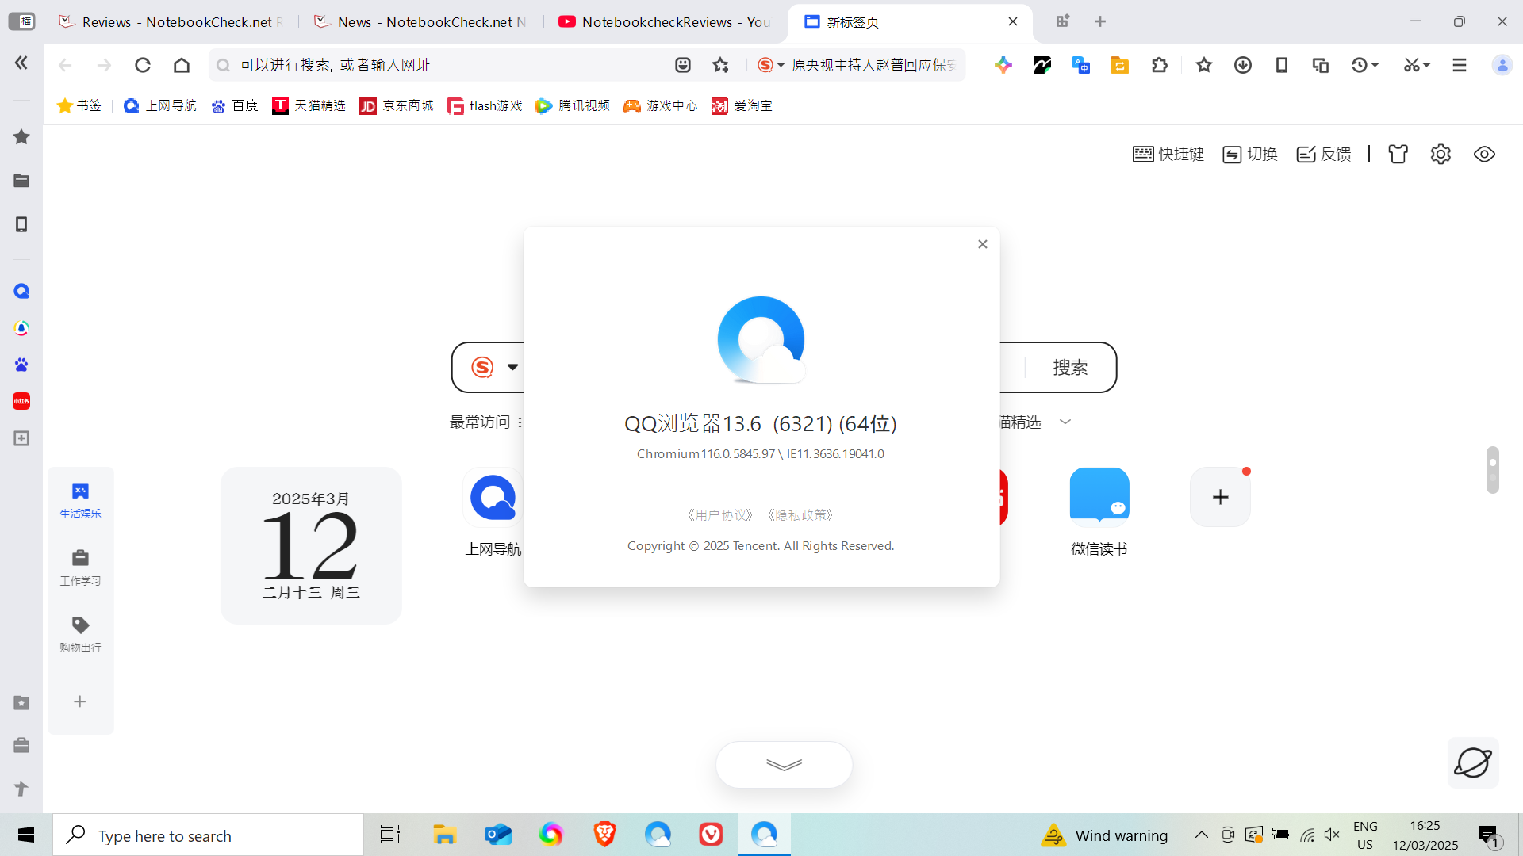The height and width of the screenshot is (856, 1523).
Task: Toggle the eye visibility icon
Action: (x=1485, y=154)
